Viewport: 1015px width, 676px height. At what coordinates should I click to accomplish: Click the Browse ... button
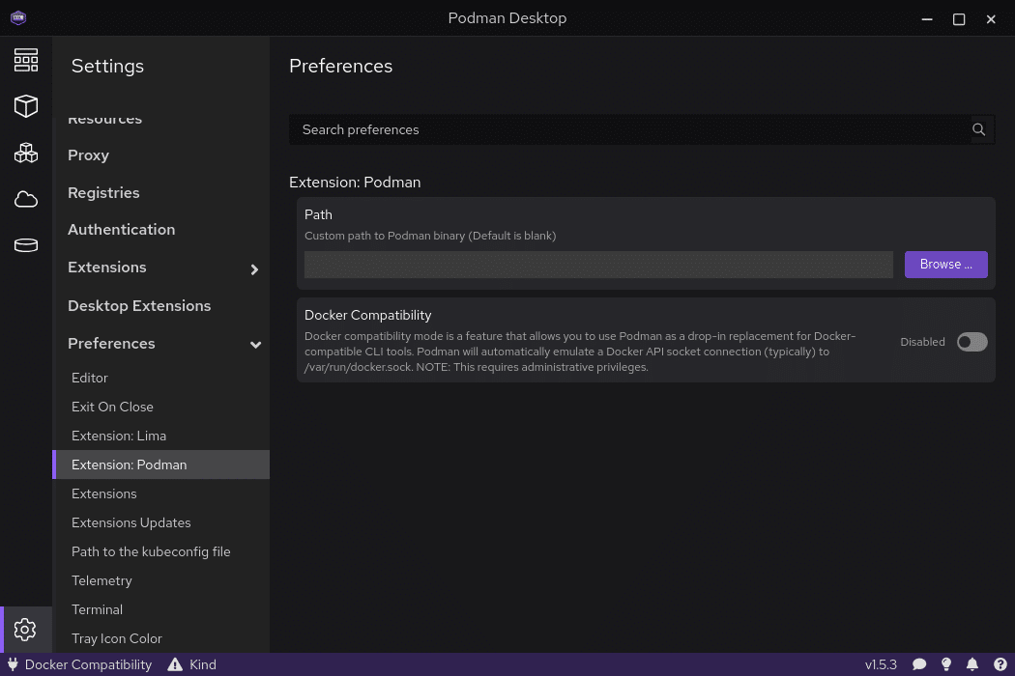click(945, 264)
